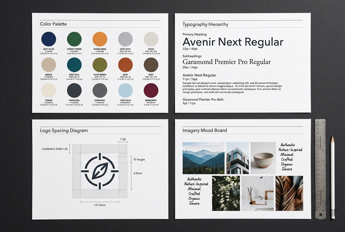Select the Olive Green swatch
Viewport: 345px width, 232px height.
tap(100, 65)
